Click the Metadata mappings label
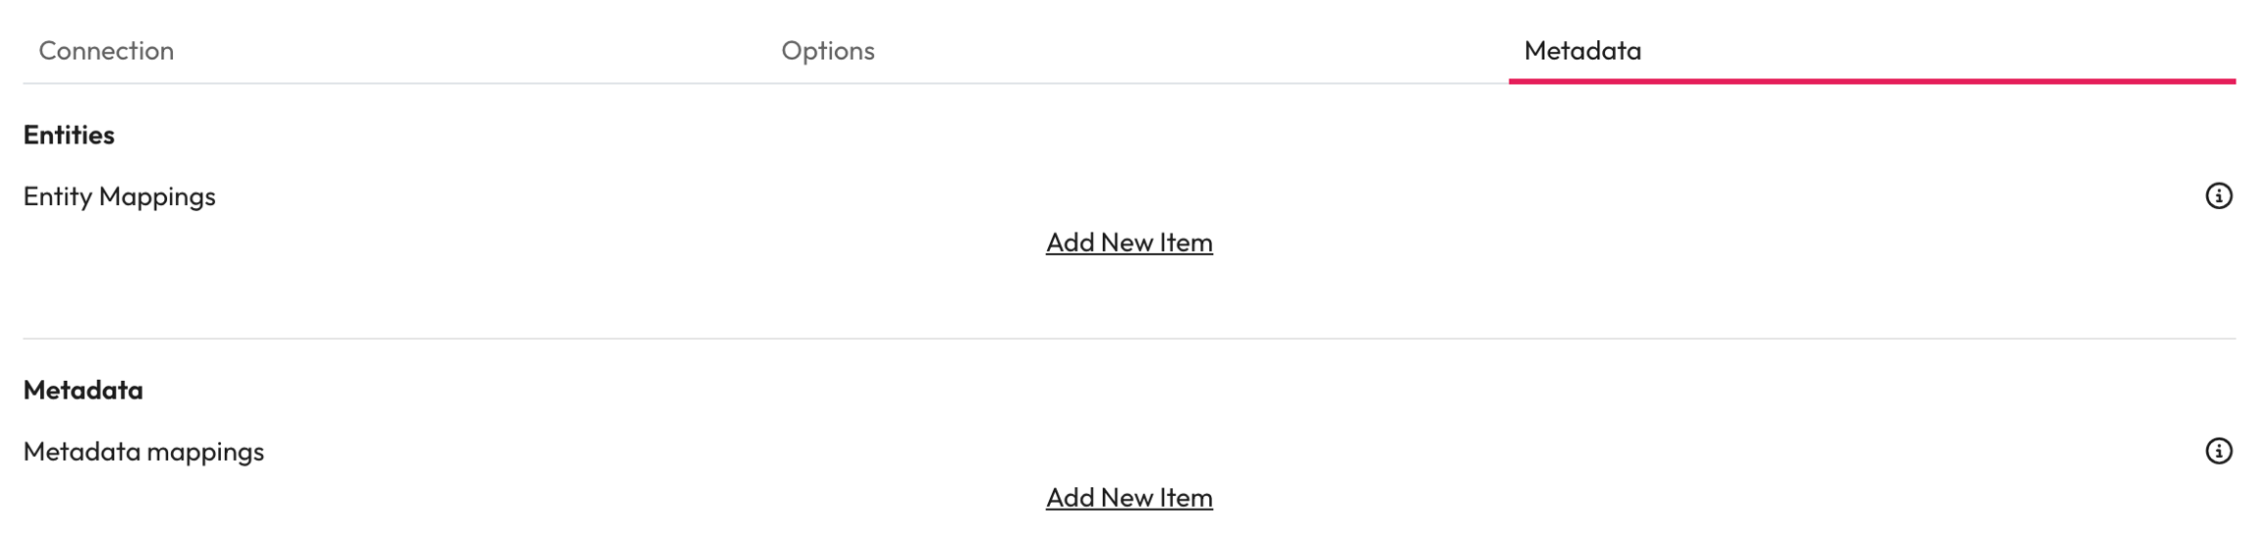2263x541 pixels. pos(143,452)
